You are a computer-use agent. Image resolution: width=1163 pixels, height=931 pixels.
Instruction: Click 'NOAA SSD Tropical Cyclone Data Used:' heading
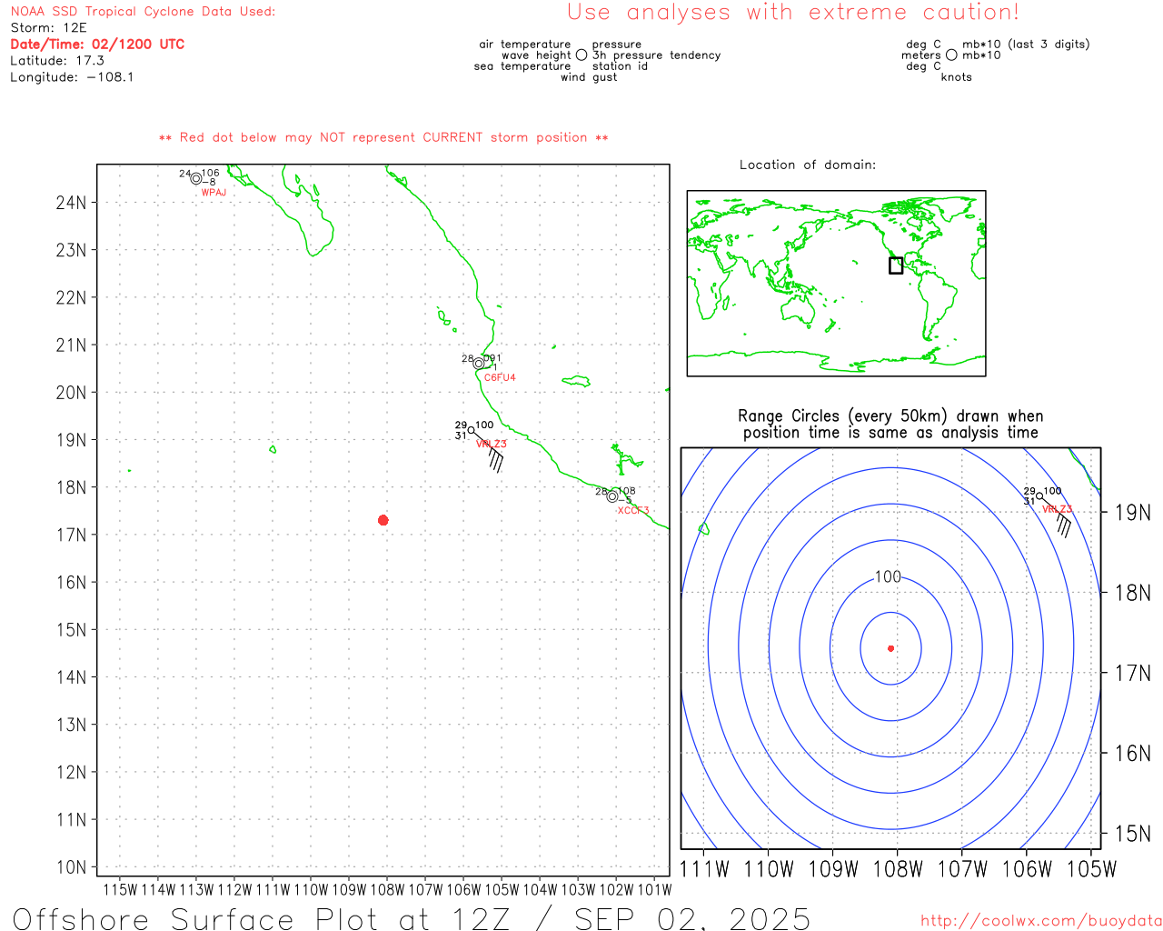coord(143,12)
